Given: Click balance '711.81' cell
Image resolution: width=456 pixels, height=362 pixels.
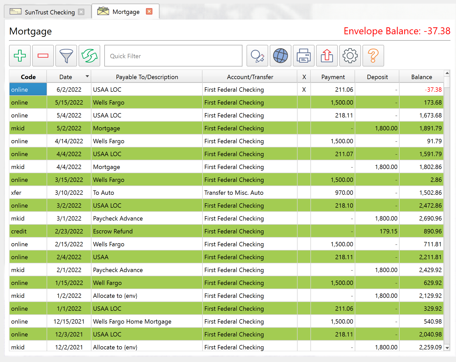Looking at the screenshot, I should 421,244.
